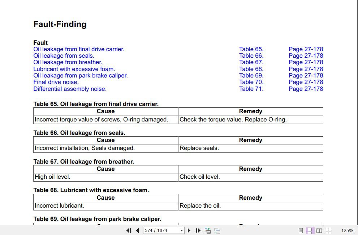This screenshot has width=358, height=235.
Task: Jump to the last page
Action: 198,231
